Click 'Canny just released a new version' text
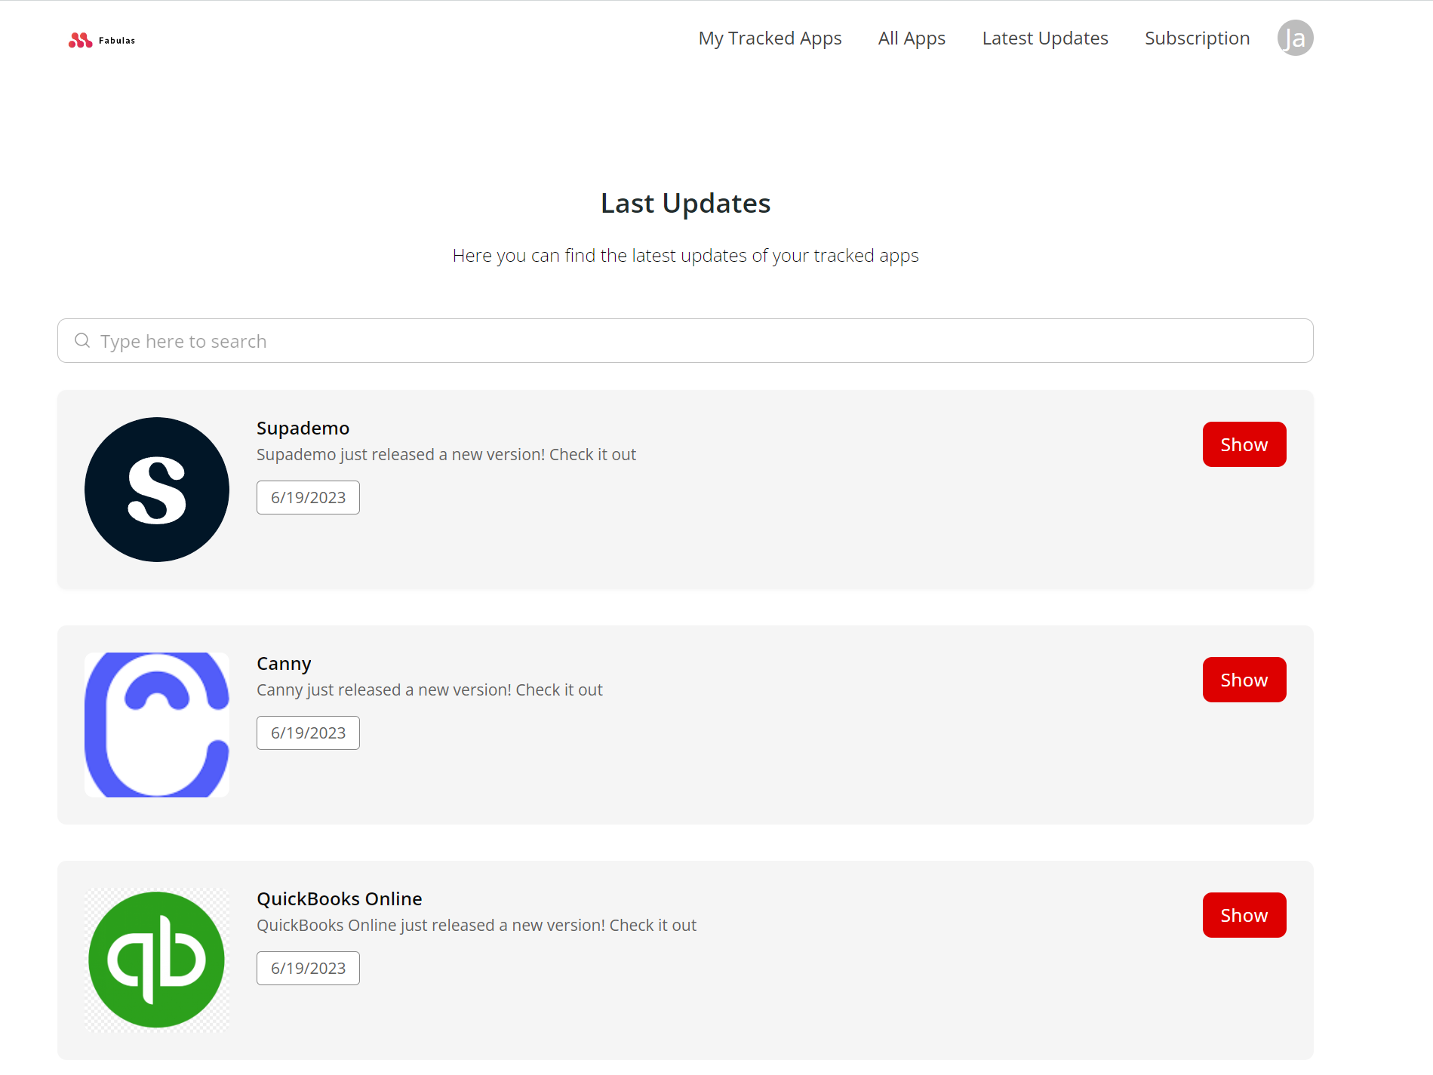The width and height of the screenshot is (1433, 1075). pyautogui.click(x=429, y=690)
